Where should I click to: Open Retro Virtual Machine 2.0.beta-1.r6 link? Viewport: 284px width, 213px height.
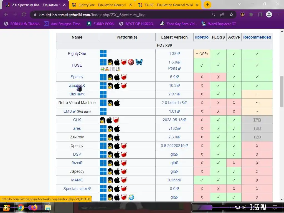(x=174, y=103)
